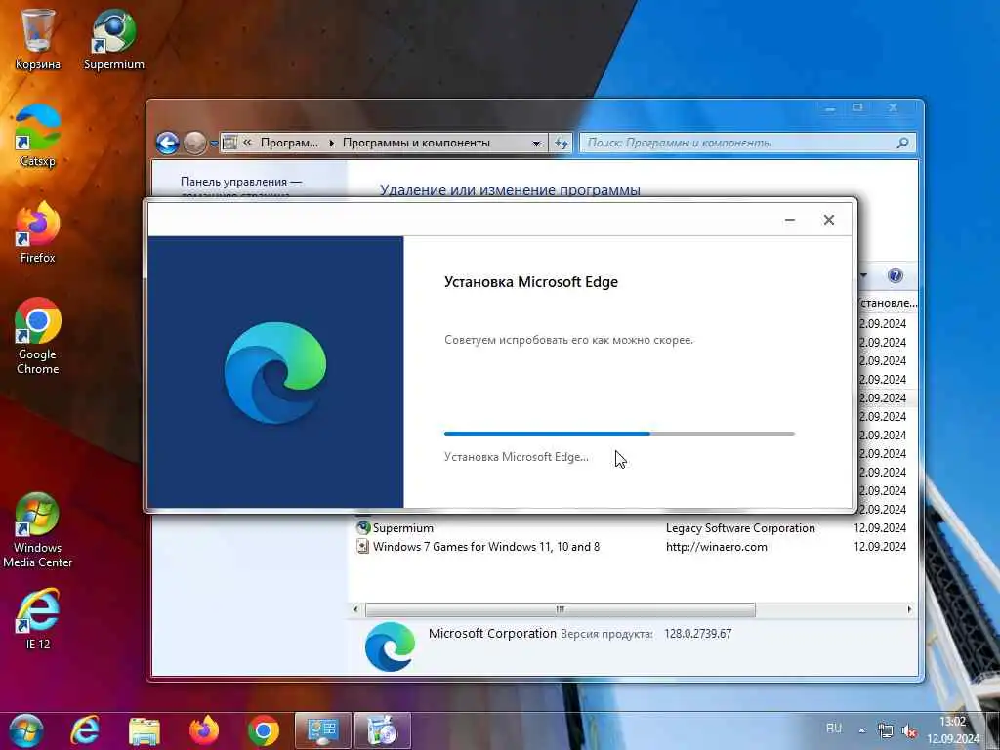Select 'Windows 7 Games for Windows 11, 10 and 8'
Image resolution: width=1000 pixels, height=750 pixels.
point(486,547)
